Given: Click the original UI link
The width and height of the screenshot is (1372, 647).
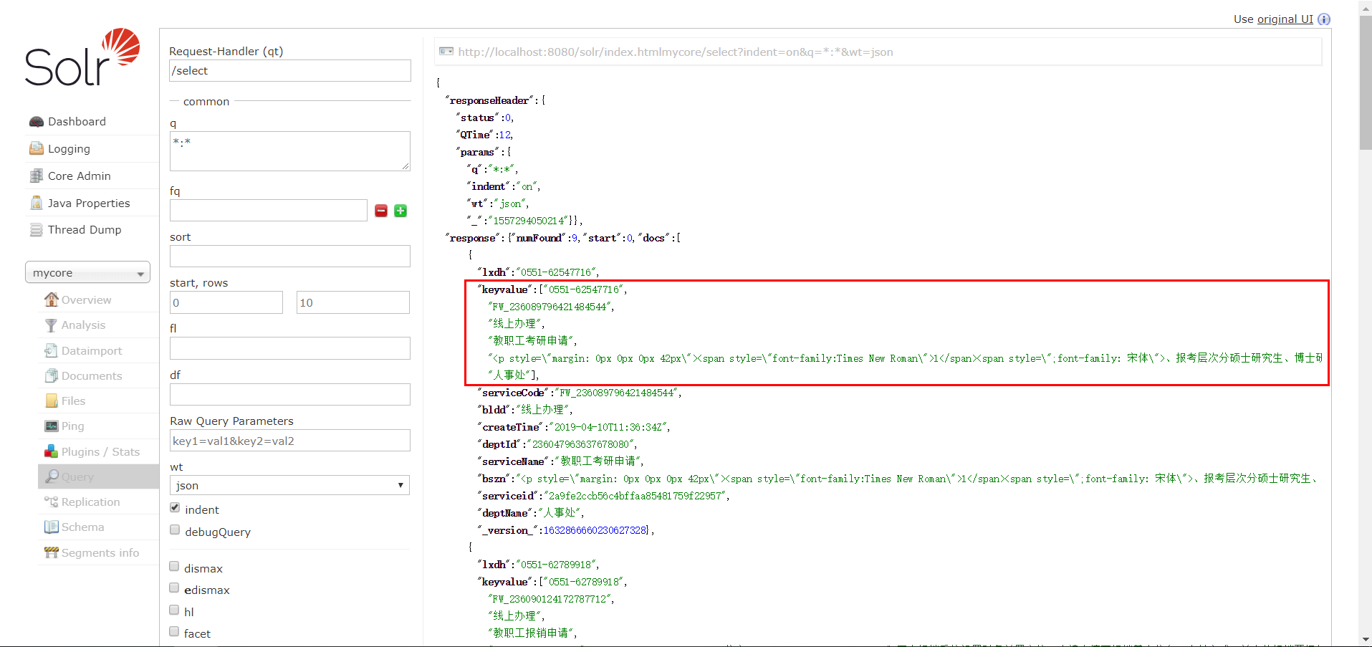Looking at the screenshot, I should click(x=1285, y=19).
